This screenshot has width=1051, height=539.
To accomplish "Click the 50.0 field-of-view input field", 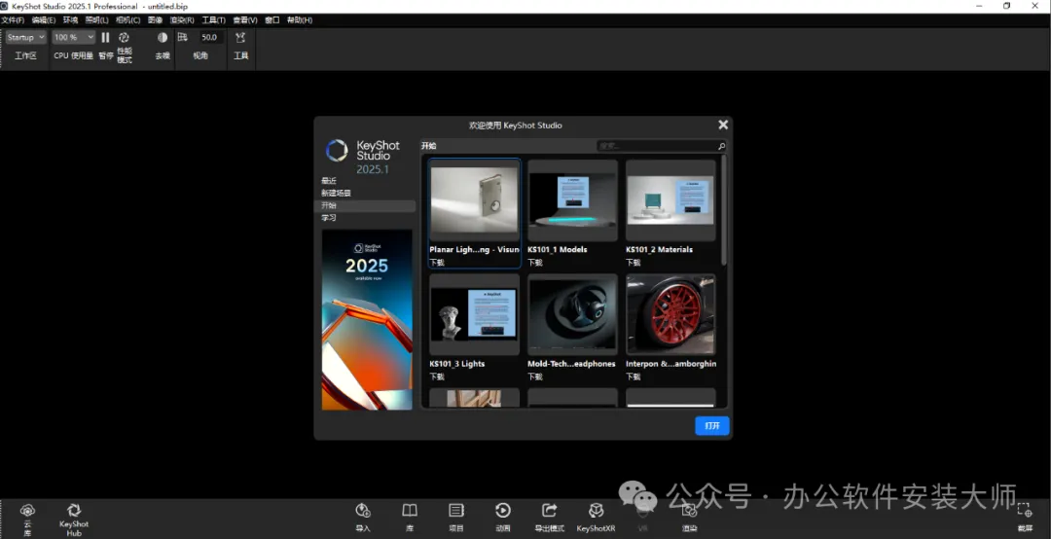I will [210, 38].
